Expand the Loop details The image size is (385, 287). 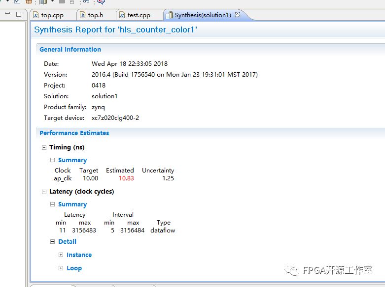(61, 268)
